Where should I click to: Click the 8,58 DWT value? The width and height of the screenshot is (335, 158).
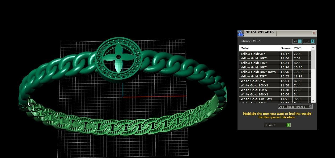(297, 63)
